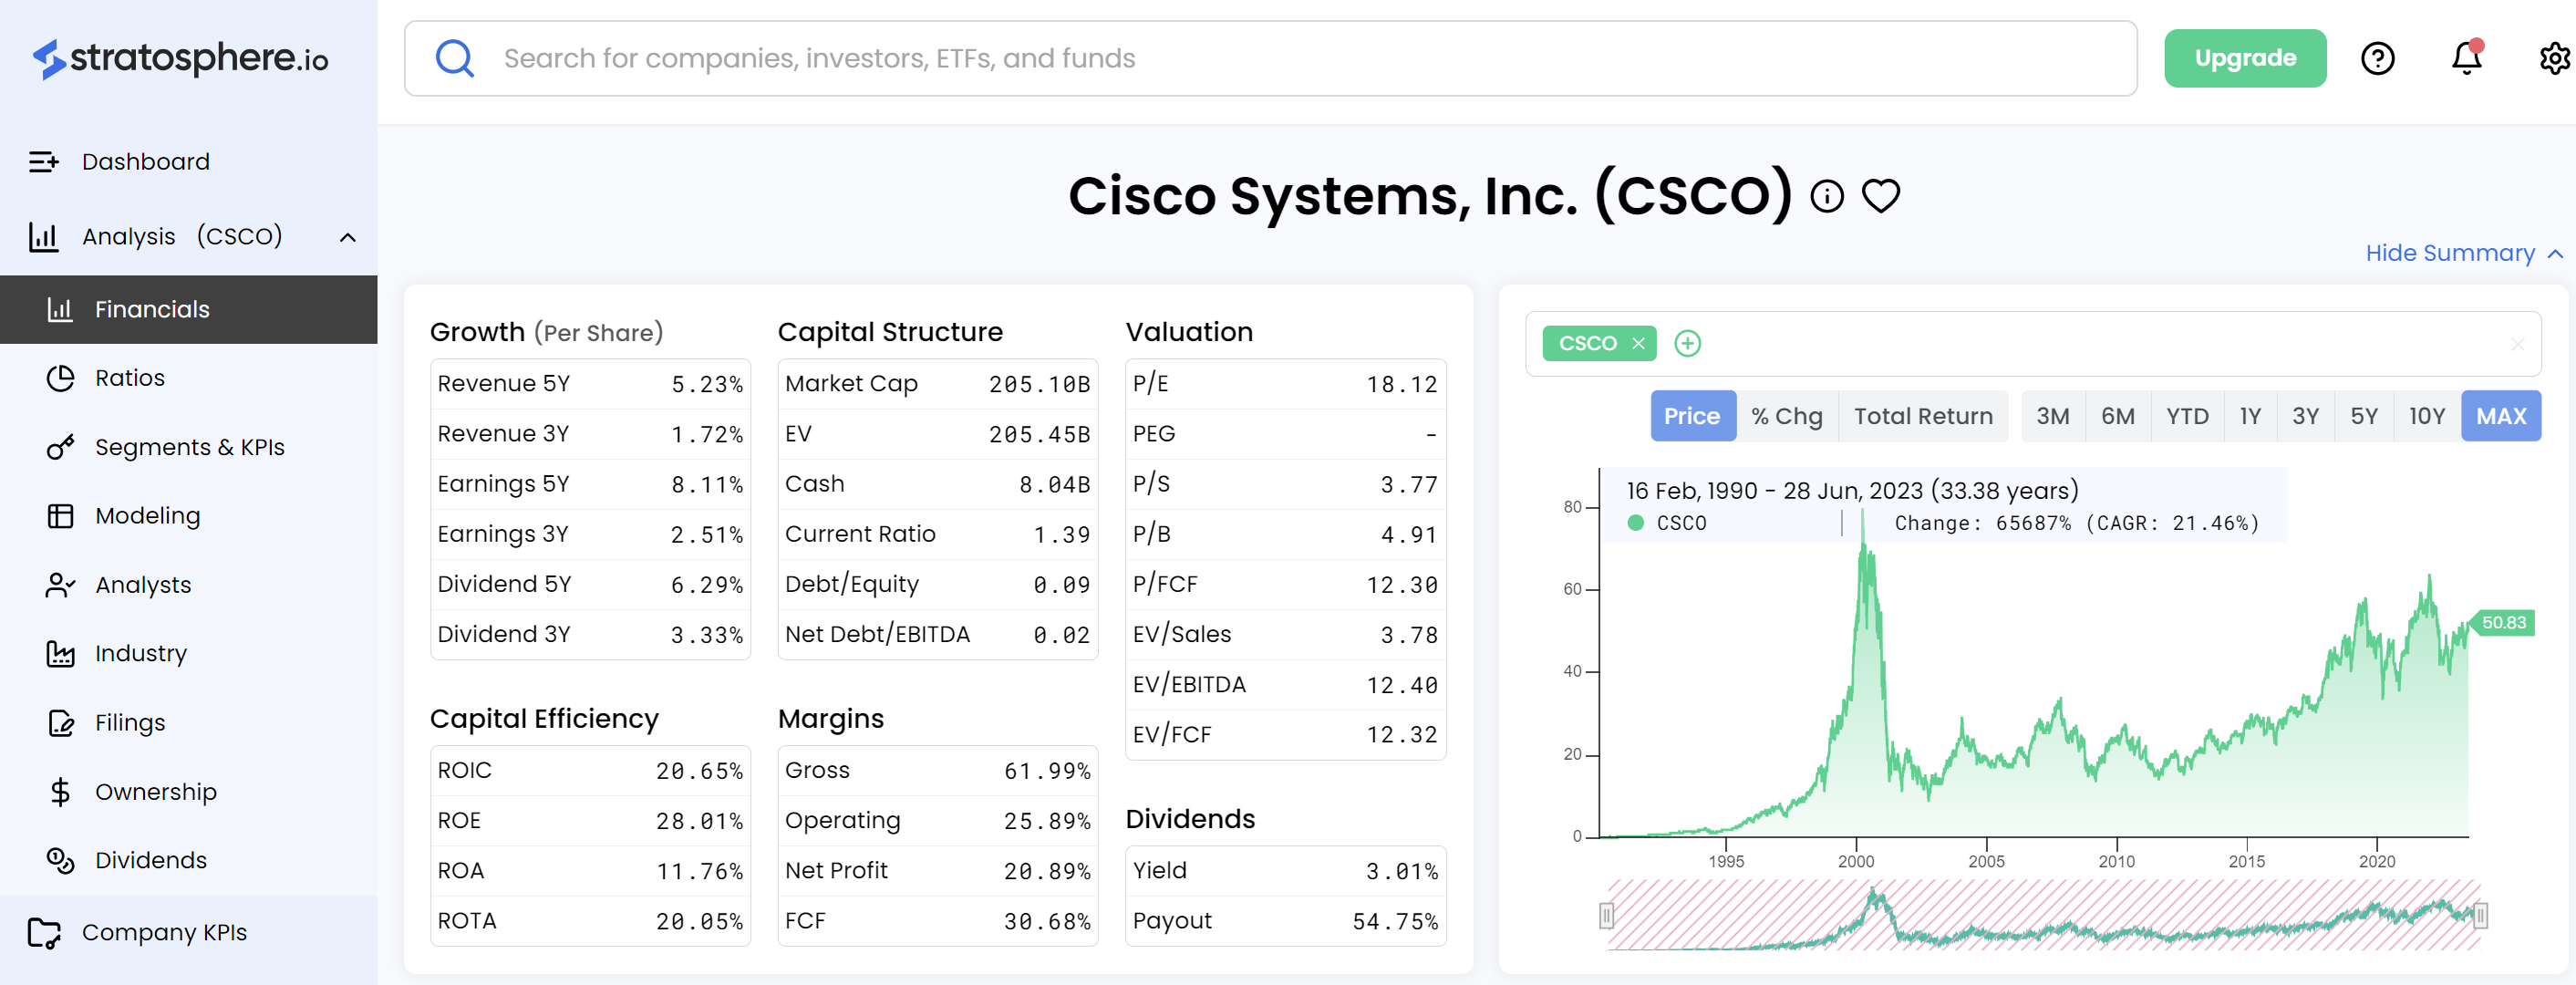Click the Dividends coins icon
Screen dimensions: 2576x985
[60, 860]
